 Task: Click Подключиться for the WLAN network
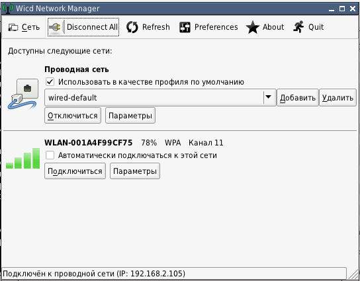point(75,171)
